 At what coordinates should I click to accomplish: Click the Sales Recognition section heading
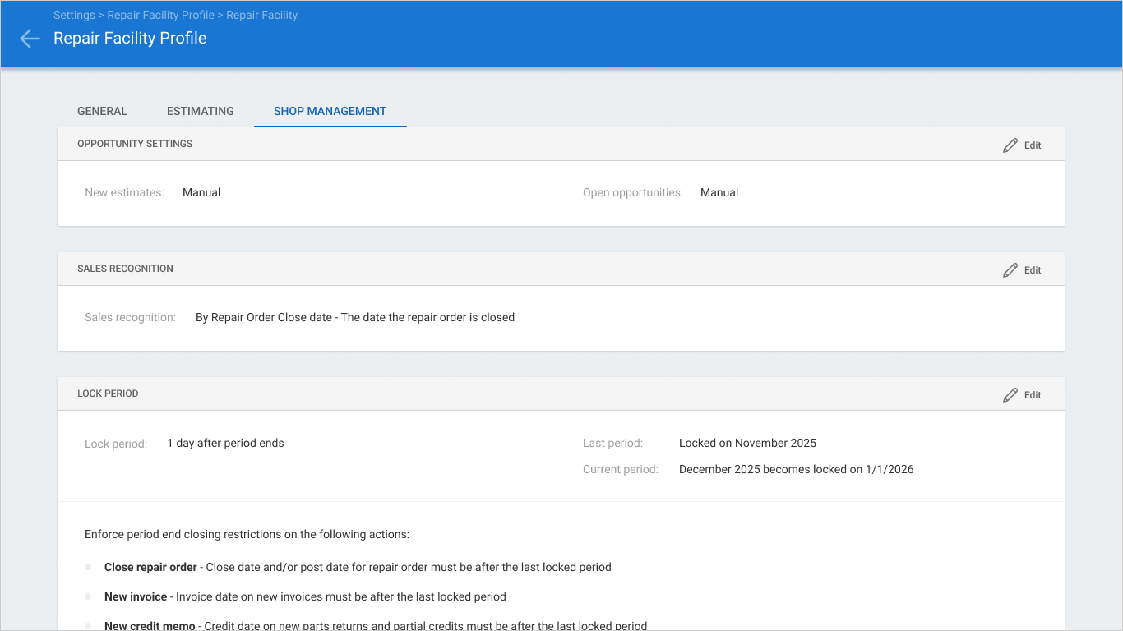pos(125,269)
